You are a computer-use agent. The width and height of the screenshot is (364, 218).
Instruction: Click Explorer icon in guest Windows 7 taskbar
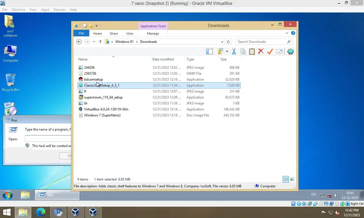[x=25, y=195]
